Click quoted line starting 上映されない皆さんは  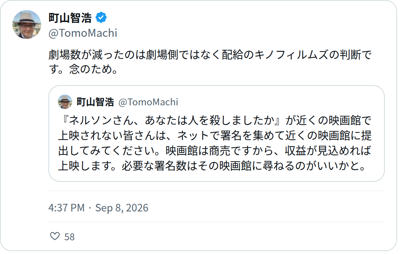pyautogui.click(x=215, y=135)
